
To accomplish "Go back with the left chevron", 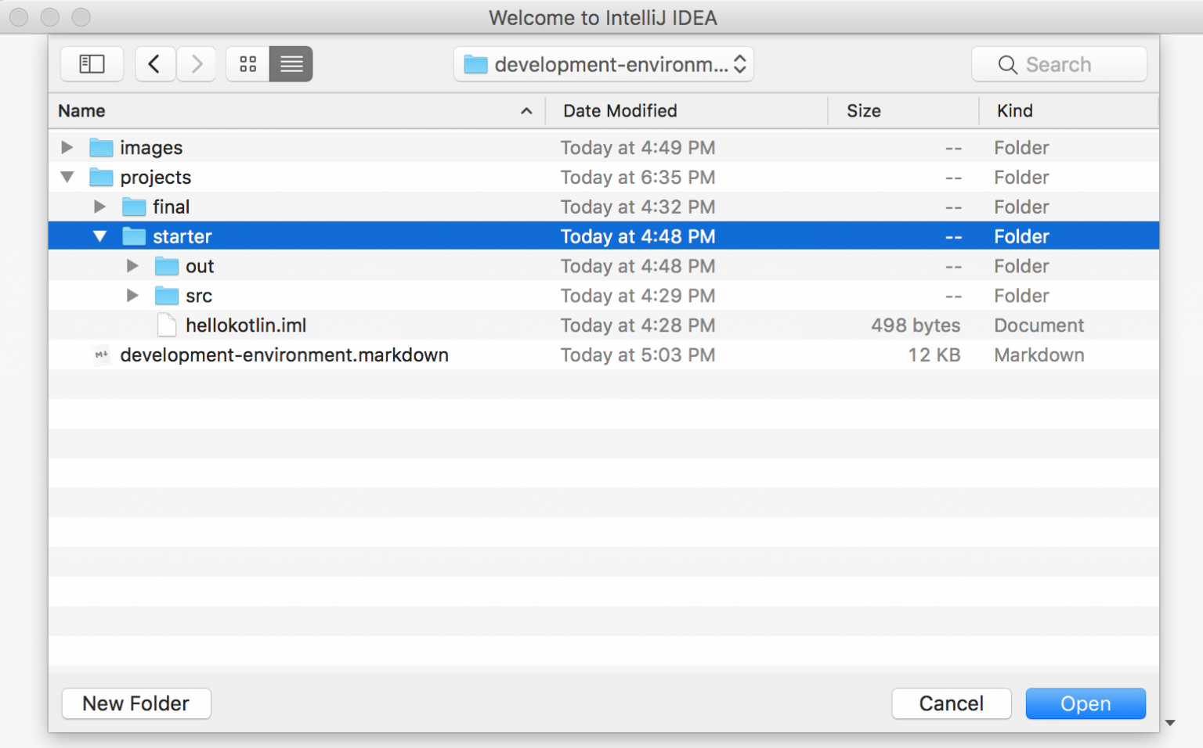I will 154,64.
